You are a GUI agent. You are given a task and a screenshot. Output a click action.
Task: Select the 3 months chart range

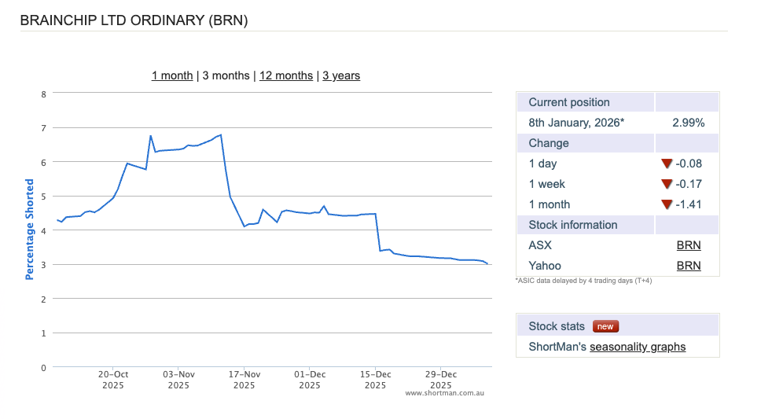click(x=226, y=75)
